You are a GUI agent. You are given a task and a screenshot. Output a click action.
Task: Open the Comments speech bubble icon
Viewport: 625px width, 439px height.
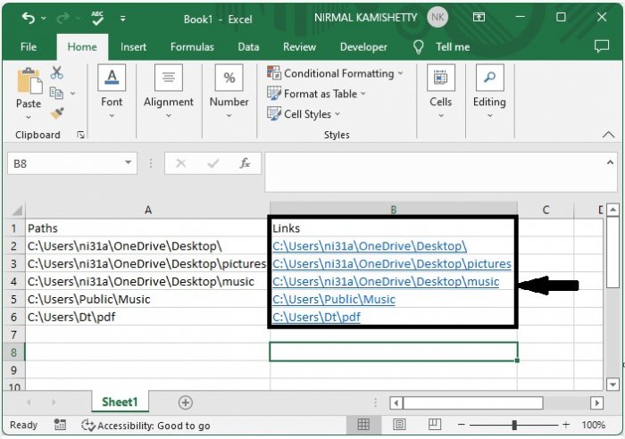click(x=602, y=46)
